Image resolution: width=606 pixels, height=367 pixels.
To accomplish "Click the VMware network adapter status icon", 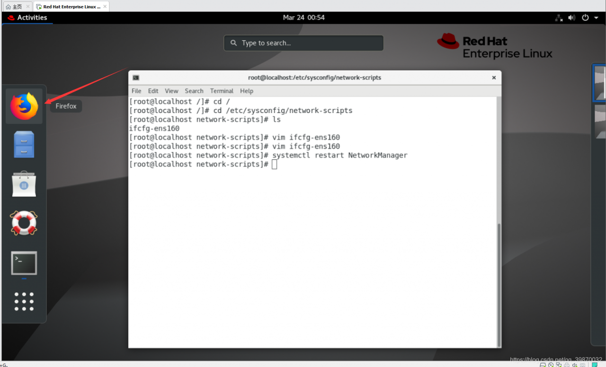I will point(559,365).
